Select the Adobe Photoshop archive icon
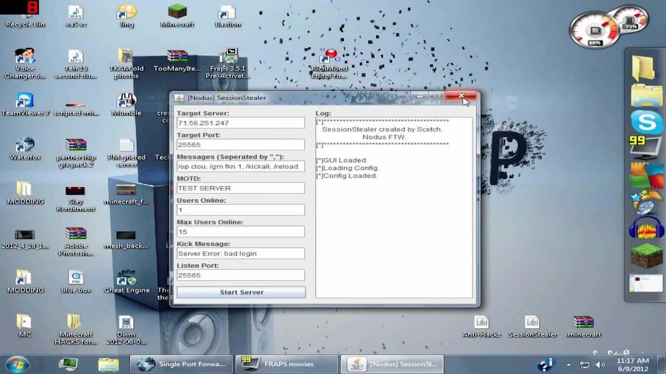This screenshot has width=666, height=374. (76, 241)
